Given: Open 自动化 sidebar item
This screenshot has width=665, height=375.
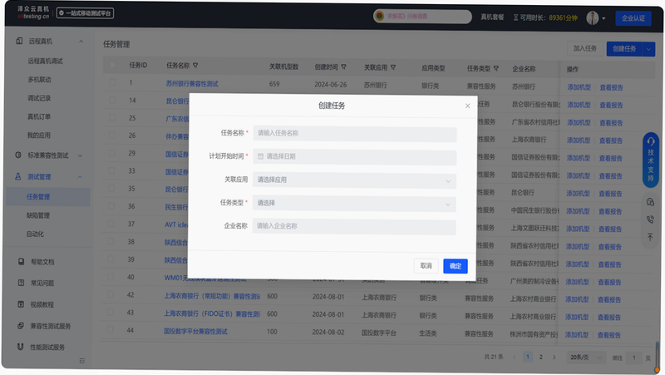Looking at the screenshot, I should tap(35, 234).
